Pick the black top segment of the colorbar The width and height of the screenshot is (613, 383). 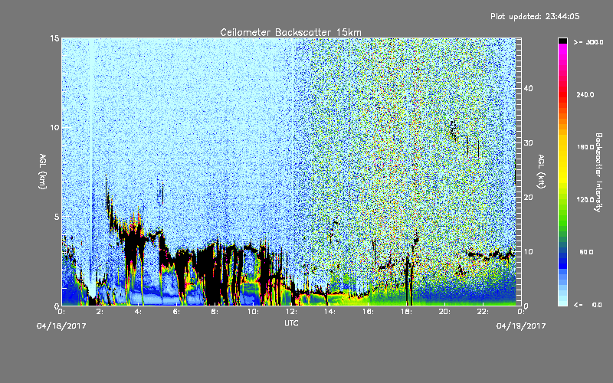click(x=562, y=41)
